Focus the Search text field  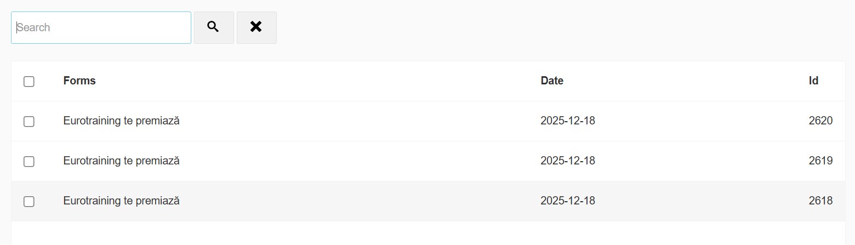click(x=101, y=27)
